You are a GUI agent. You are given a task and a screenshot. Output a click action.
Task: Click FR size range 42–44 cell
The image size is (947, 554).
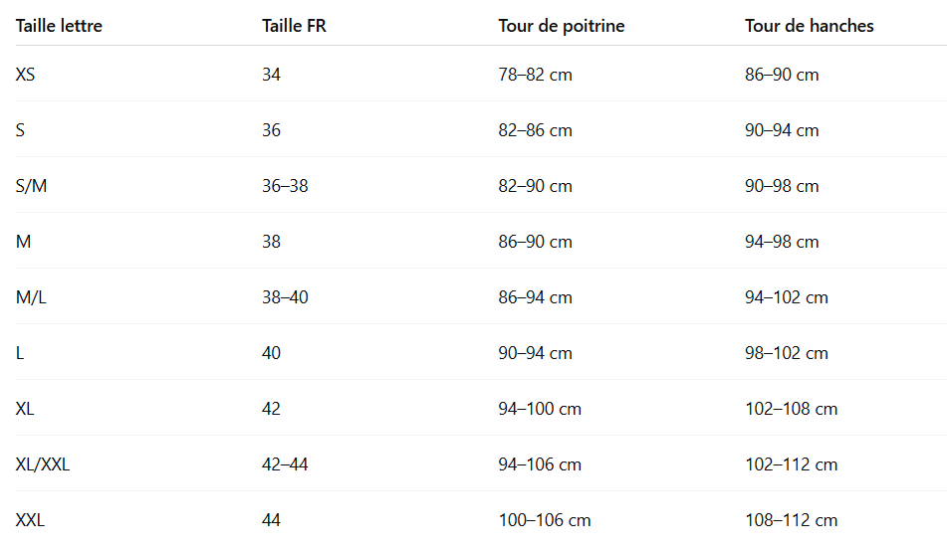point(285,464)
